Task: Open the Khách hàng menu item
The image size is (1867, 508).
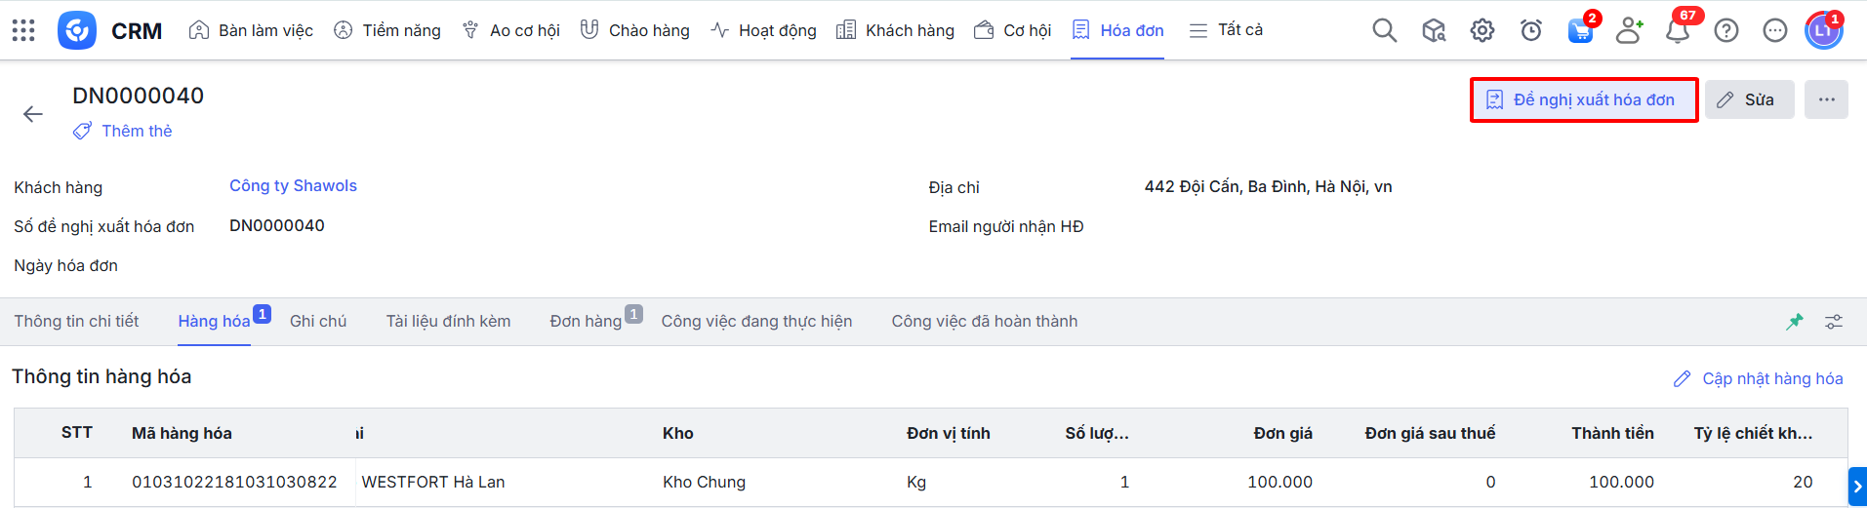Action: [896, 30]
